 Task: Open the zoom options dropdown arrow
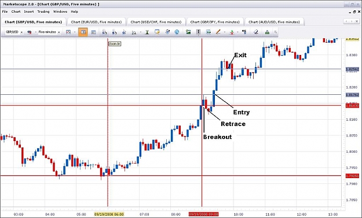point(140,32)
